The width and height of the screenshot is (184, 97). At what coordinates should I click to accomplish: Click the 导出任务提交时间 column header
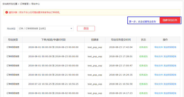[x=121, y=40]
